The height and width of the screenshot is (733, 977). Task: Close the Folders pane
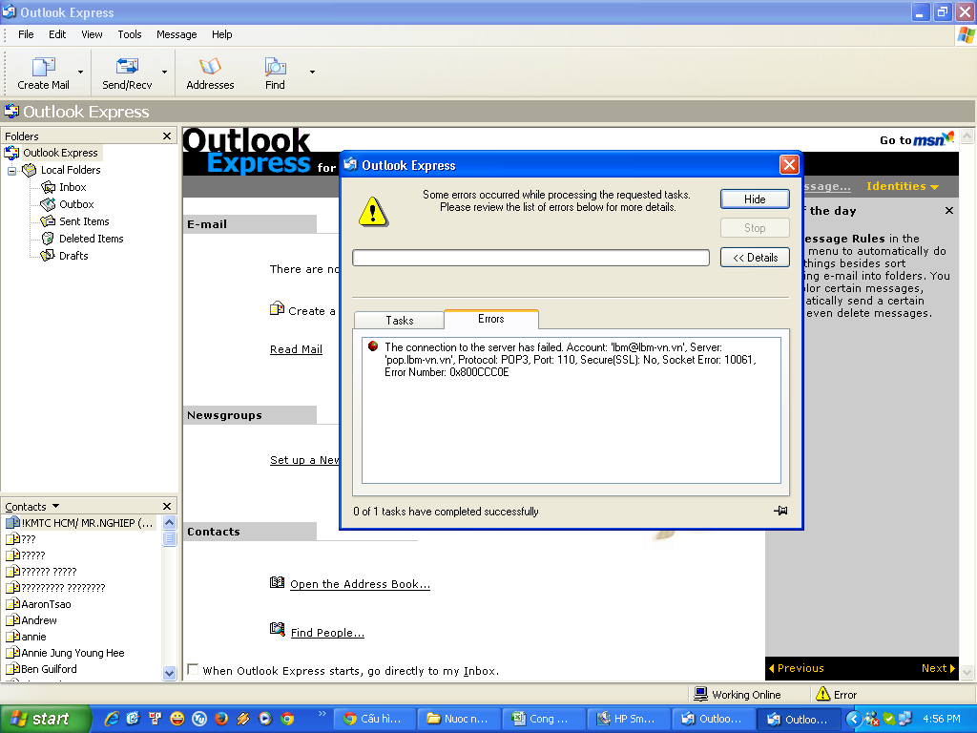(x=166, y=136)
